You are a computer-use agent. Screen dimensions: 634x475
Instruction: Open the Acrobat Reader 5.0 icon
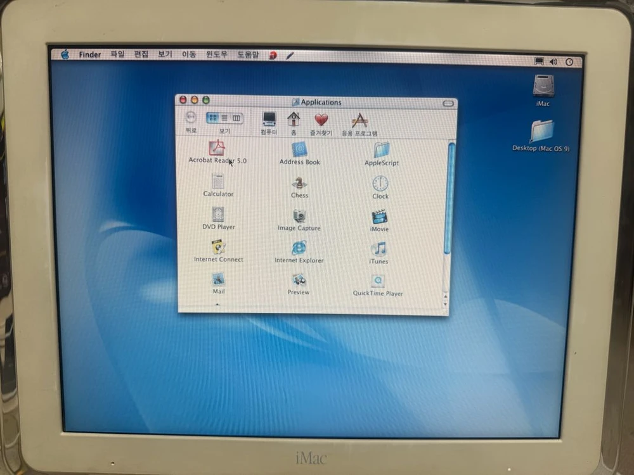217,148
